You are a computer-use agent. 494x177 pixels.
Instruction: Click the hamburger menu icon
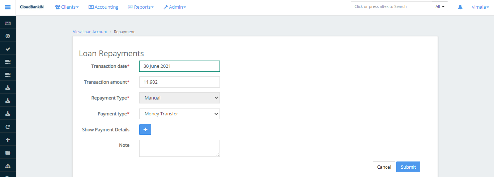[8, 7]
